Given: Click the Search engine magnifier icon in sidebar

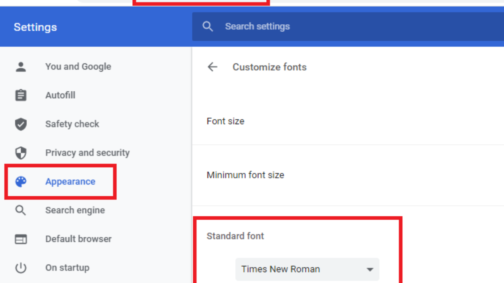Looking at the screenshot, I should tap(21, 210).
